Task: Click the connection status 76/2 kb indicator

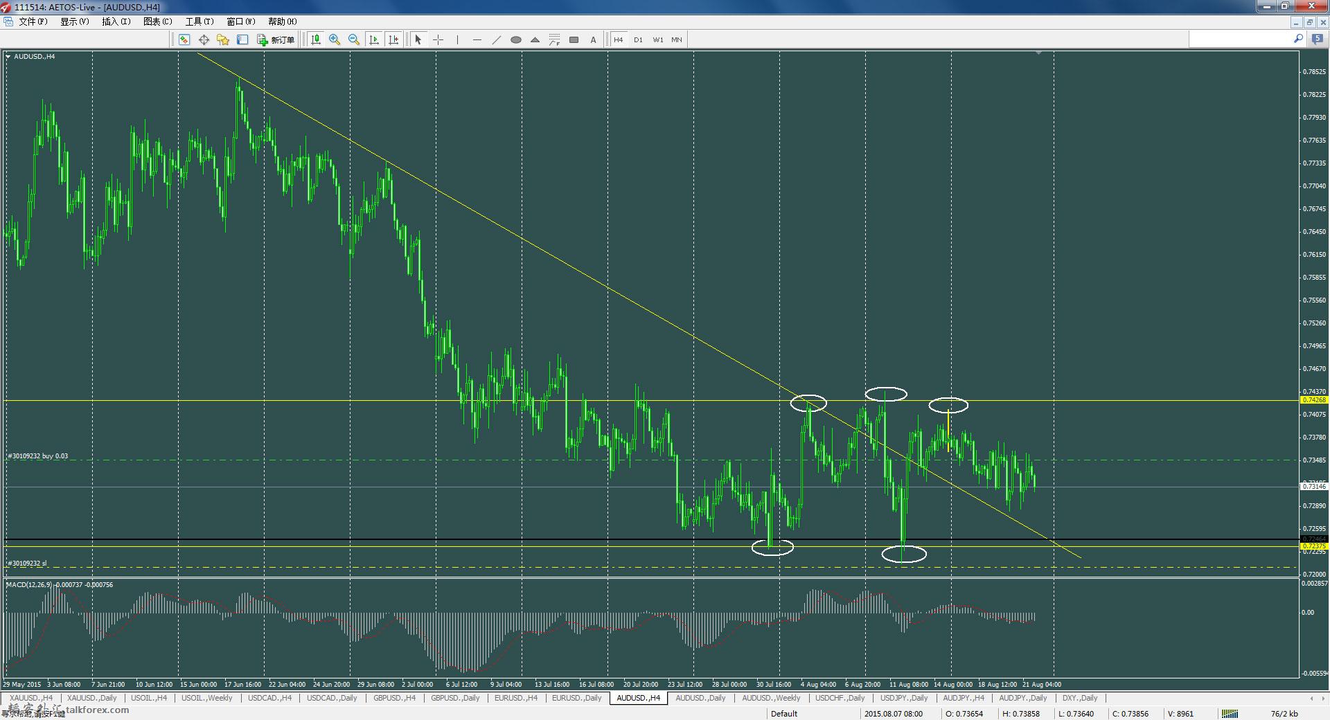Action: click(x=1284, y=714)
